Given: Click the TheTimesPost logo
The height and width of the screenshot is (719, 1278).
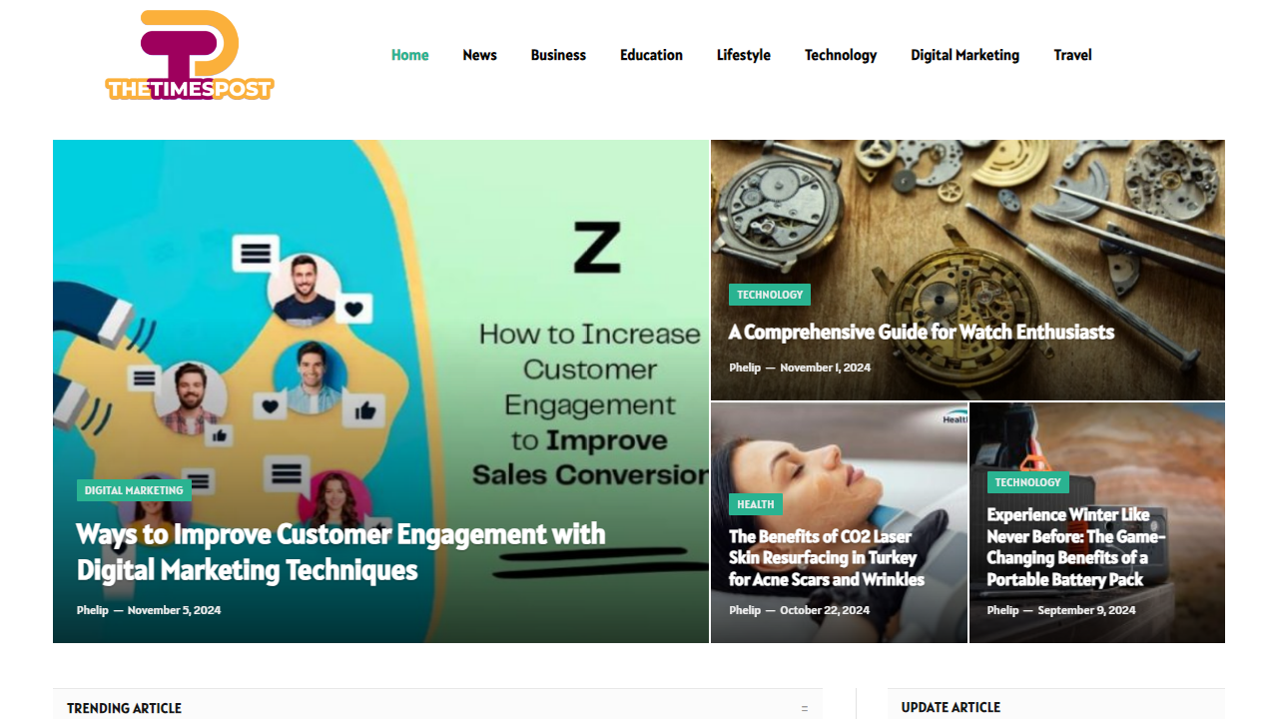Looking at the screenshot, I should pos(190,55).
